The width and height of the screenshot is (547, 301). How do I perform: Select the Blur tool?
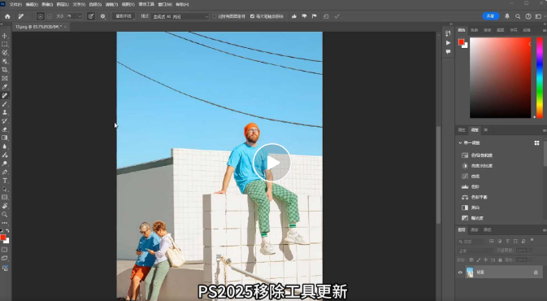point(5,146)
